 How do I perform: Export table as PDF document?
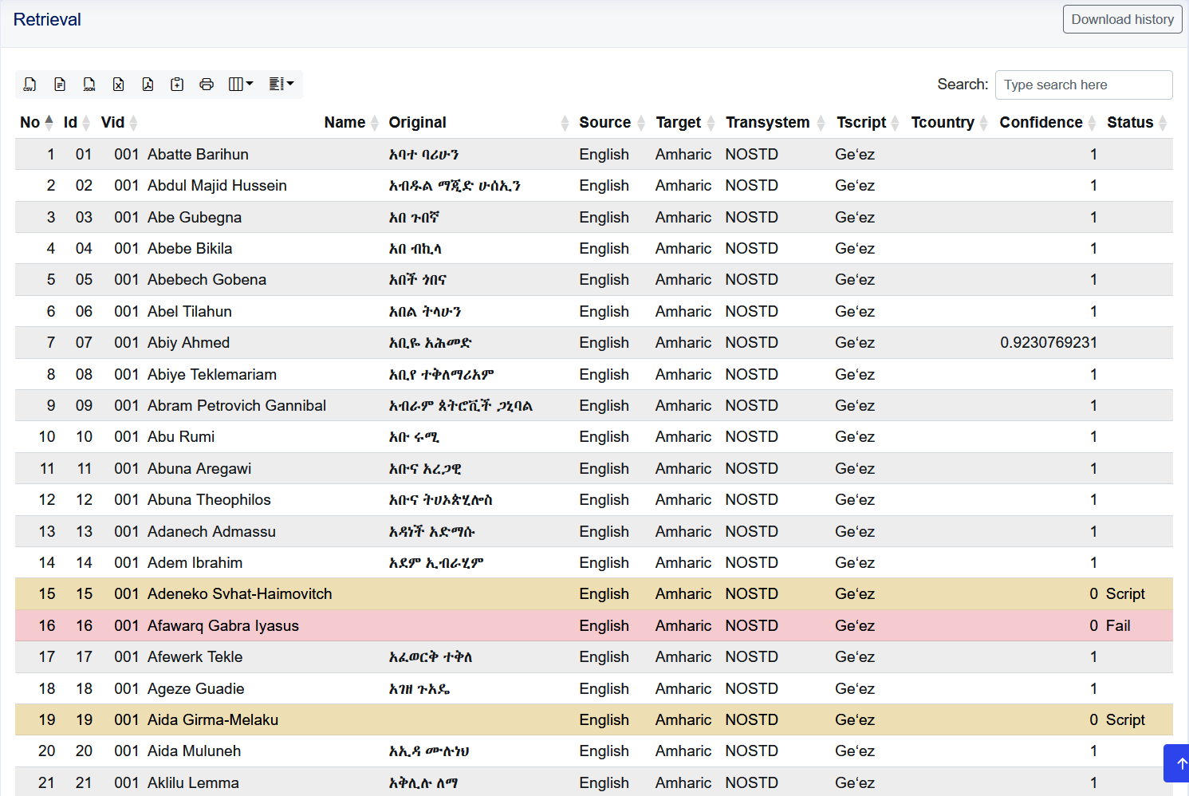point(148,85)
